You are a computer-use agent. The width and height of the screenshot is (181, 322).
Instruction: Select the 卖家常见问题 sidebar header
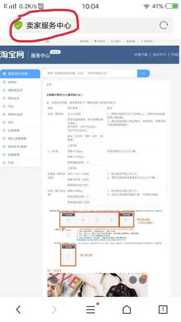pyautogui.click(x=20, y=74)
